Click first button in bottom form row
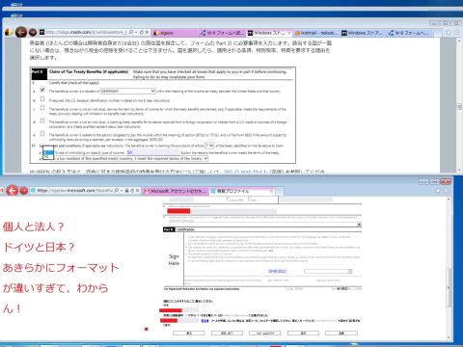Screen dimensions: 463x347 tap(189, 334)
